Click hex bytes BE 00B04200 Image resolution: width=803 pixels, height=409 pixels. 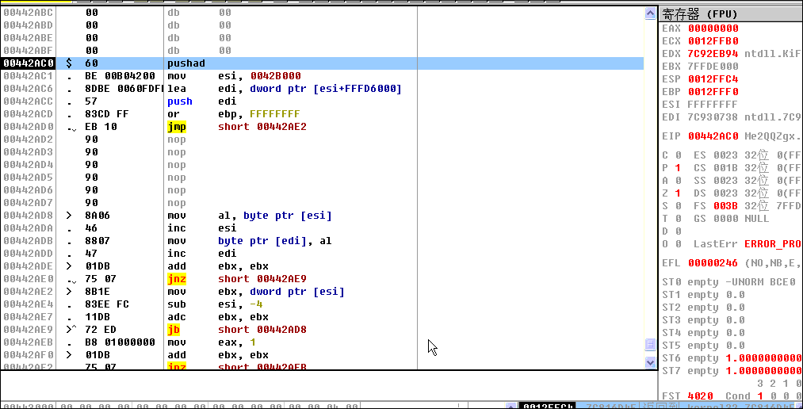coord(120,76)
